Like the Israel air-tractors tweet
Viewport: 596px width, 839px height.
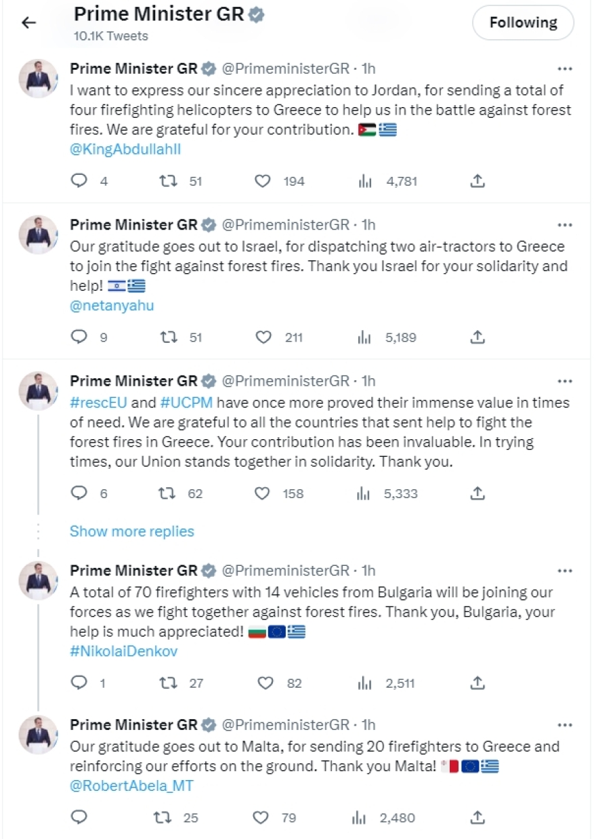pyautogui.click(x=263, y=337)
